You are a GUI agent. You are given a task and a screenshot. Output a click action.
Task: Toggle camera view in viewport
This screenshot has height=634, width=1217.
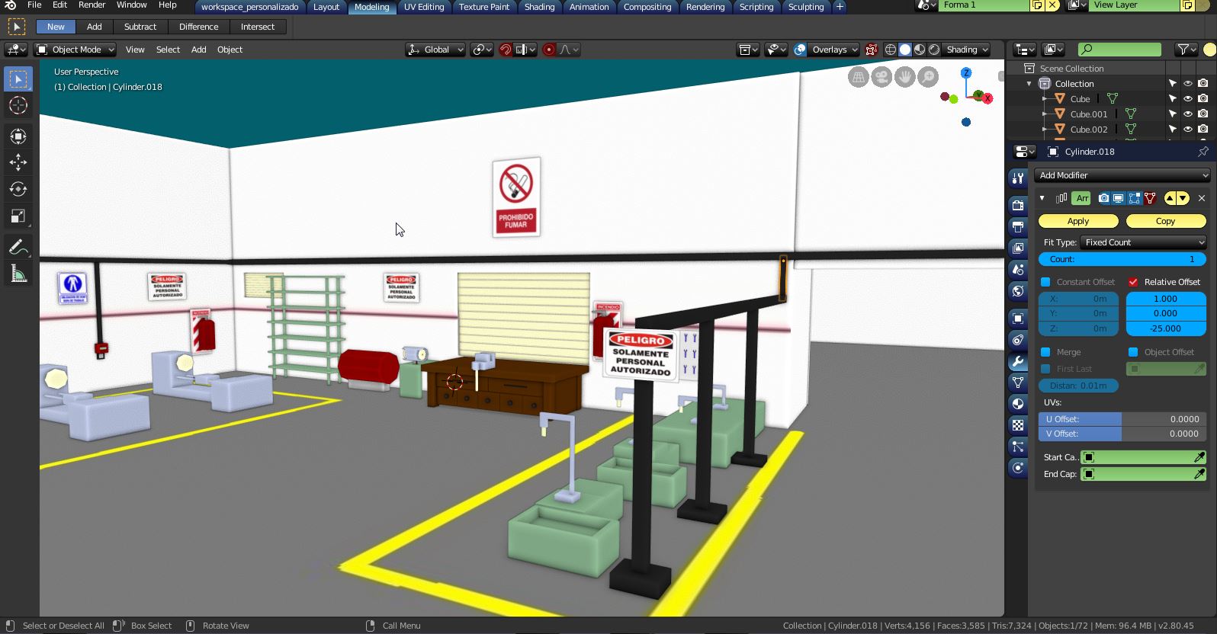coord(881,77)
